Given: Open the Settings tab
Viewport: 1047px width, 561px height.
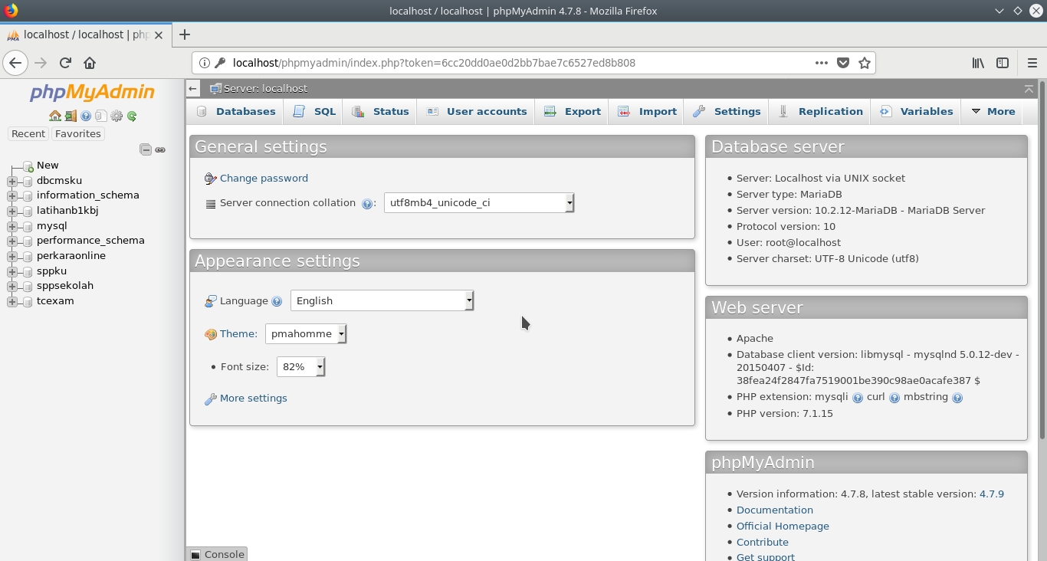Looking at the screenshot, I should point(727,111).
